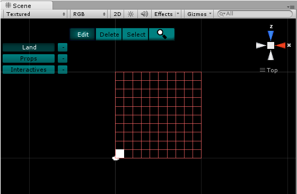Viewport: 297px width, 194px height.
Task: Select the Props category
Action: (29, 58)
